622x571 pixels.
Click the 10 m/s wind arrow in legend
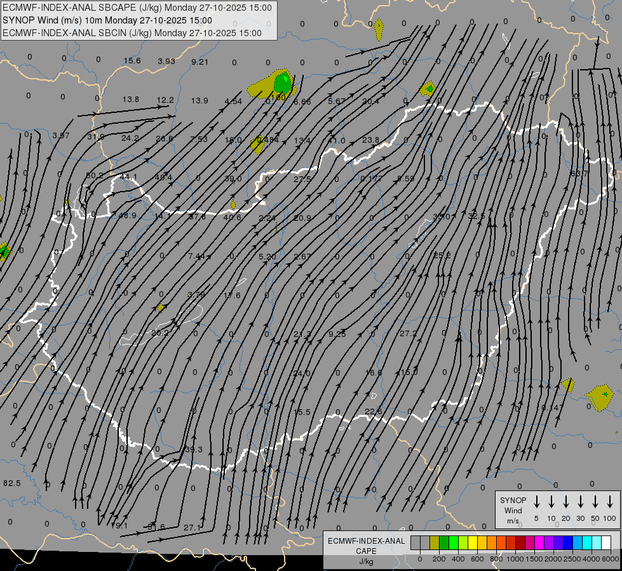(551, 502)
